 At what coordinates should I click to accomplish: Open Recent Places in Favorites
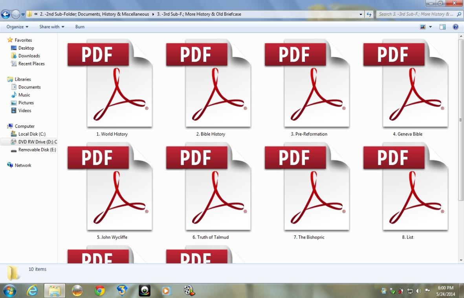tap(28, 64)
